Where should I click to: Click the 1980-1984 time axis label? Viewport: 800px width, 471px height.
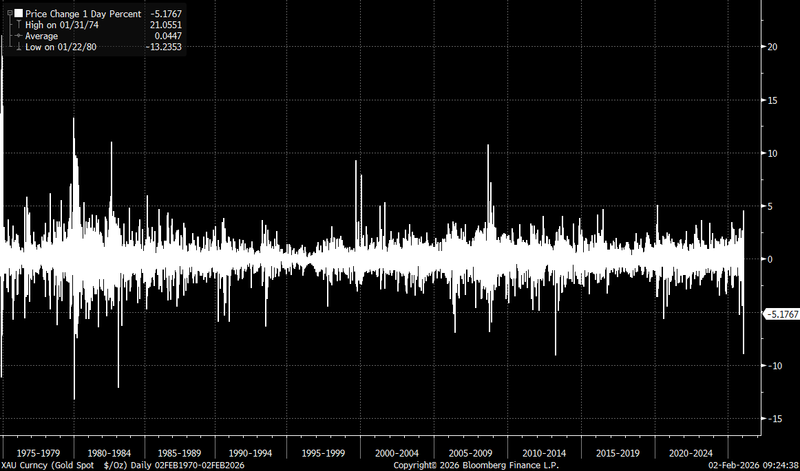[109, 453]
